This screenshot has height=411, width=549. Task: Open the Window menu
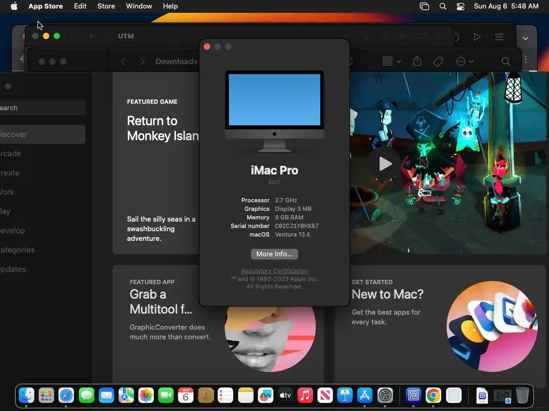click(x=139, y=6)
